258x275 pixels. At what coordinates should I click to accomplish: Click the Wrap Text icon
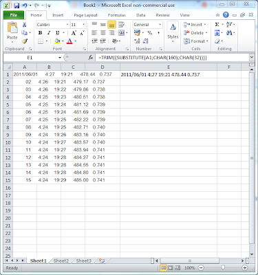[x=121, y=25]
